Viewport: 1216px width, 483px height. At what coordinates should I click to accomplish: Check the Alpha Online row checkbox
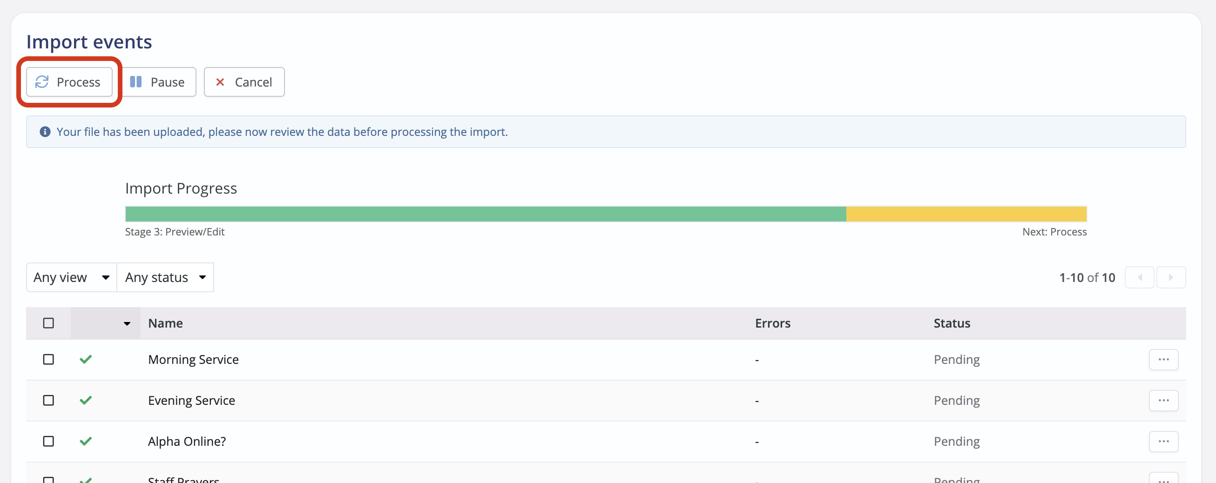(48, 441)
